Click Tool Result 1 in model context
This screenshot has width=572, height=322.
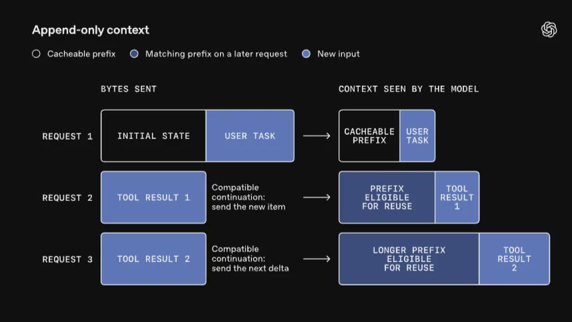[x=457, y=197]
